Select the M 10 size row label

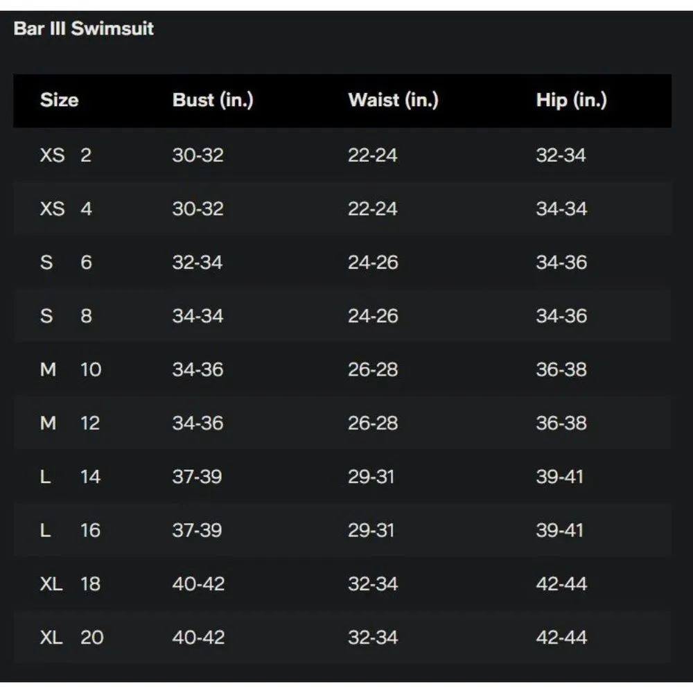(x=70, y=369)
